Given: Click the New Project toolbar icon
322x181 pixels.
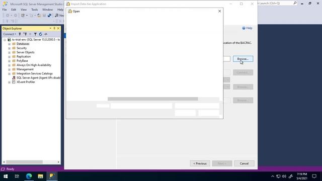Looking at the screenshot, I should [23, 16].
